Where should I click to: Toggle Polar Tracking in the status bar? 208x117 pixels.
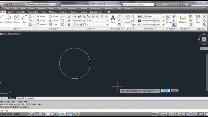pos(44,114)
